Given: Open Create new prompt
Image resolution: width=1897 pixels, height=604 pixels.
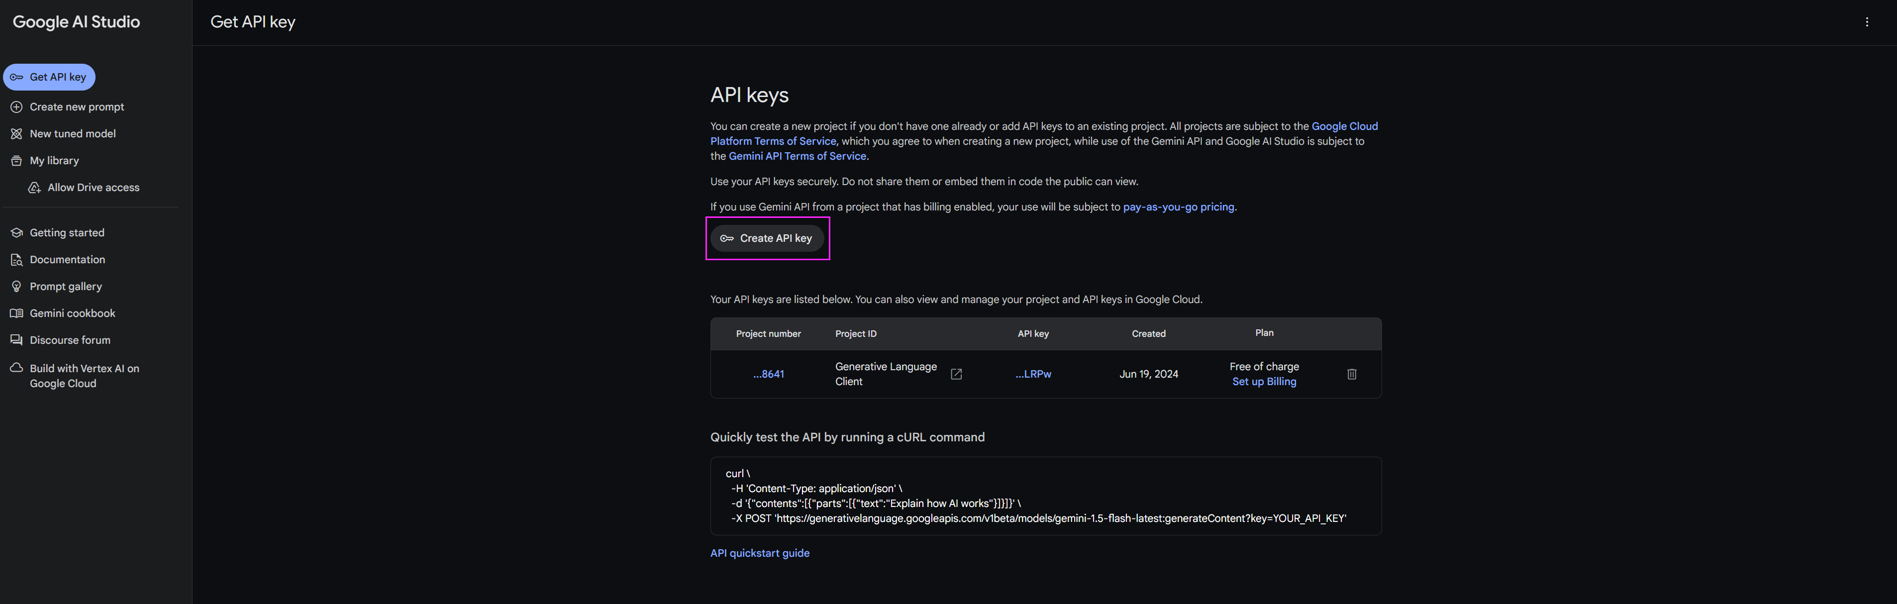Looking at the screenshot, I should pos(77,107).
